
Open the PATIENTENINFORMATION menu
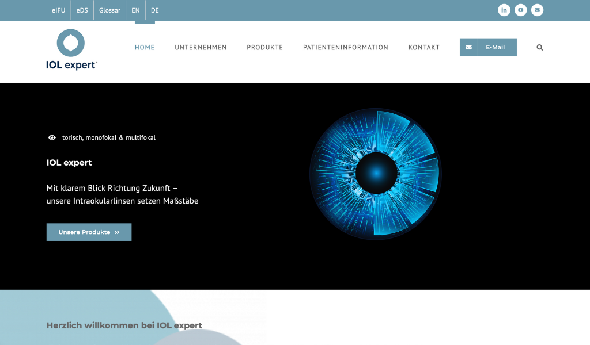pyautogui.click(x=346, y=47)
